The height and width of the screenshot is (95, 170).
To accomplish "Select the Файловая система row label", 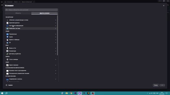I will pos(15,28).
